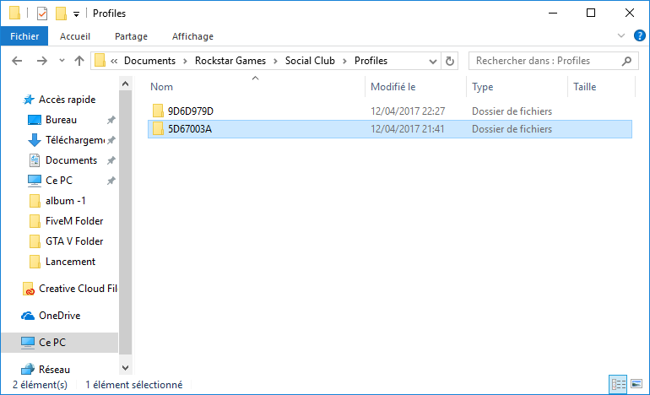Select highlighted Ce PC in navigation pane
Viewport: 650px width, 395px height.
[60, 343]
